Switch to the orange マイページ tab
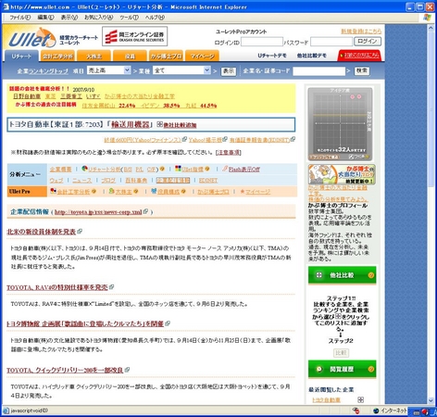The width and height of the screenshot is (437, 417). (202, 57)
